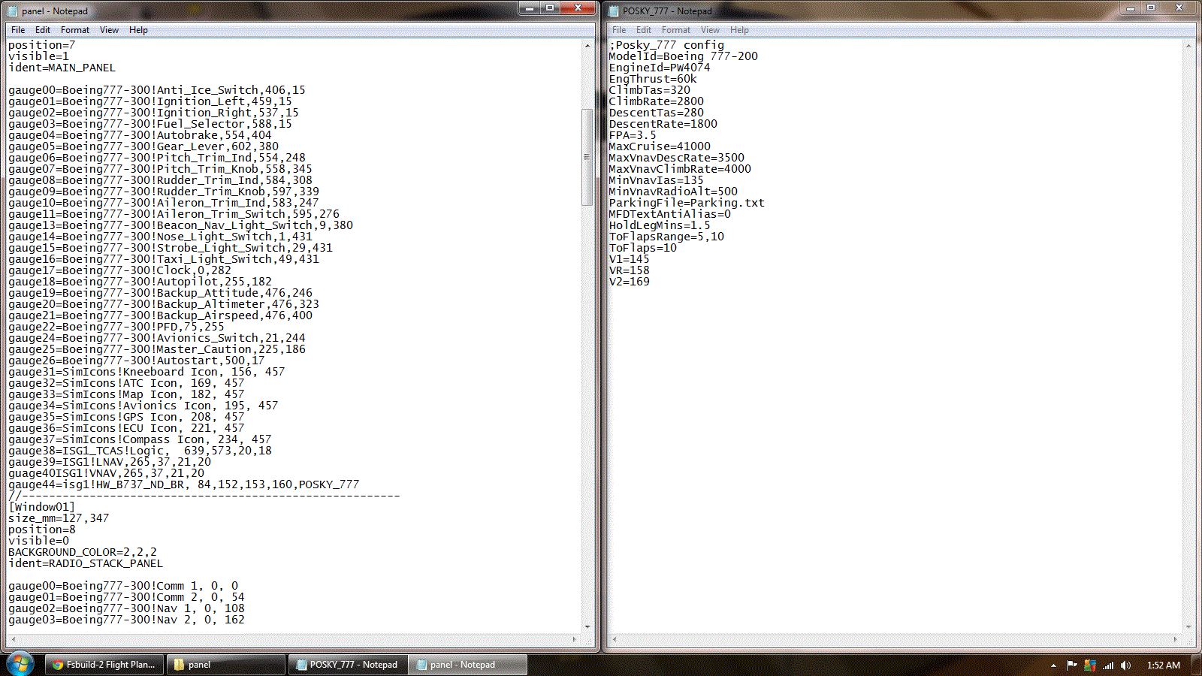1202x676 pixels.
Task: Click the 1:52 AM clock
Action: click(1163, 665)
